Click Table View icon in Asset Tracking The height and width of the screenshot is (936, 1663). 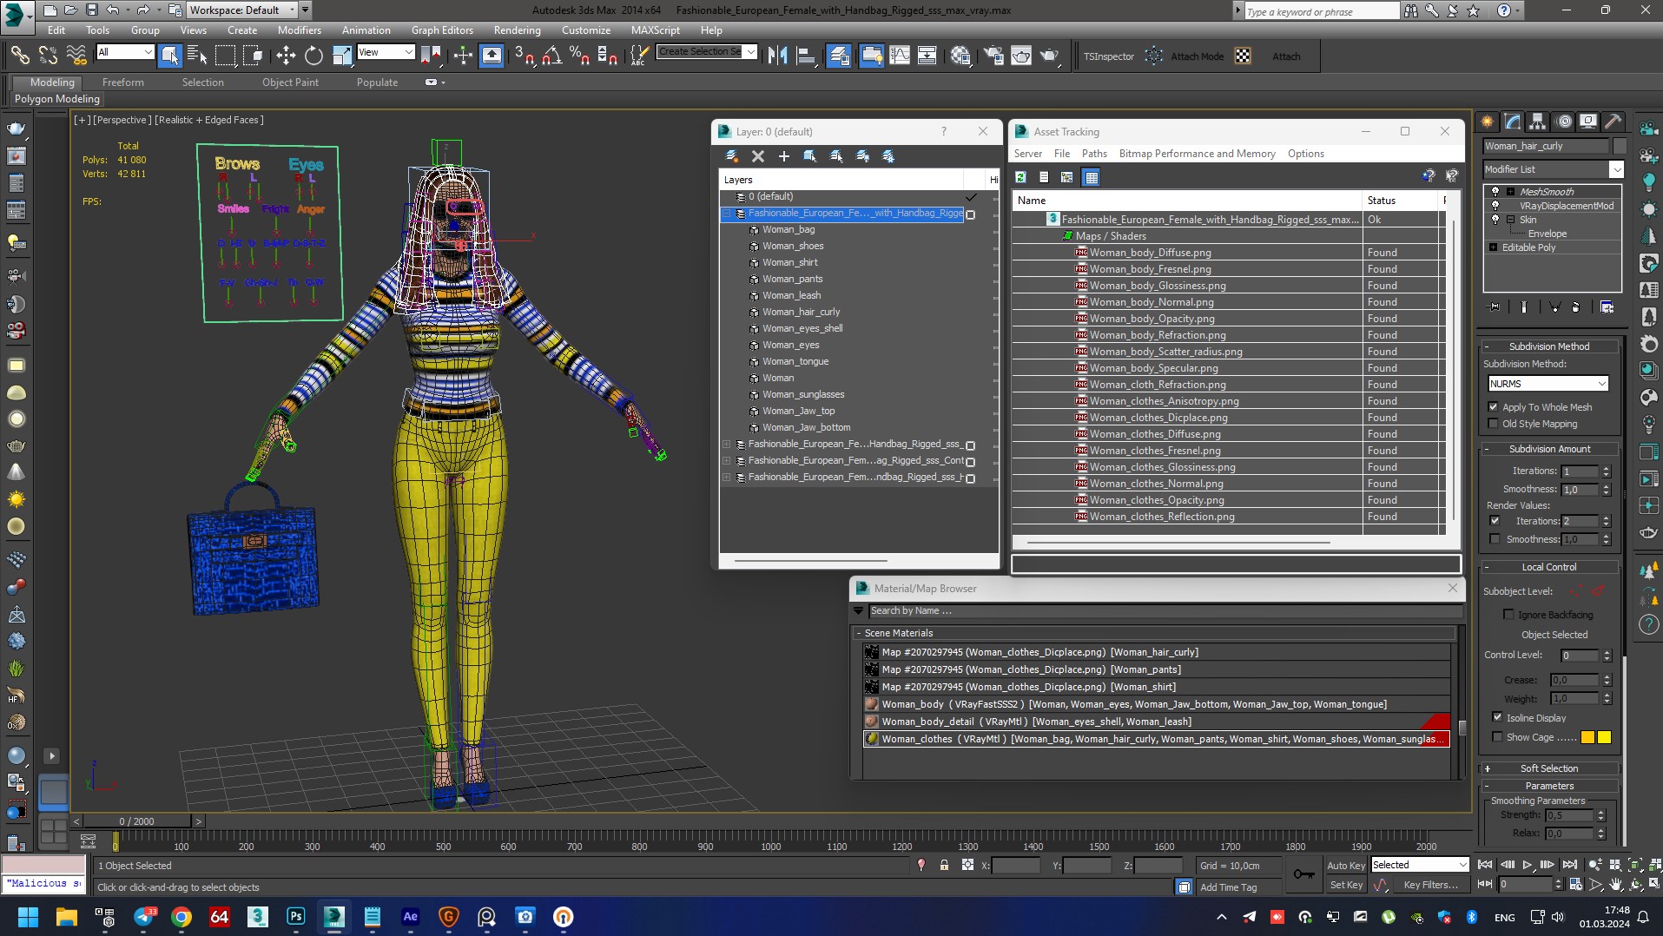(x=1092, y=177)
